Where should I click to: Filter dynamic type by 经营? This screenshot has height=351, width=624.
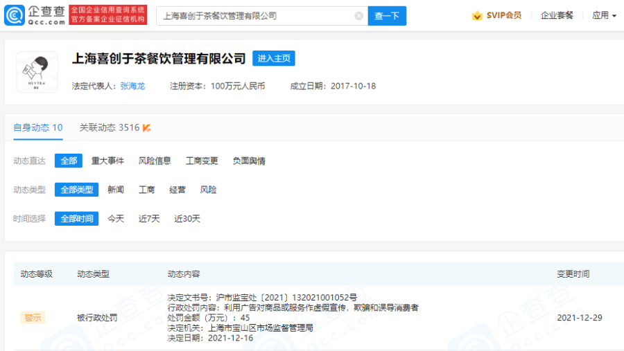(177, 190)
